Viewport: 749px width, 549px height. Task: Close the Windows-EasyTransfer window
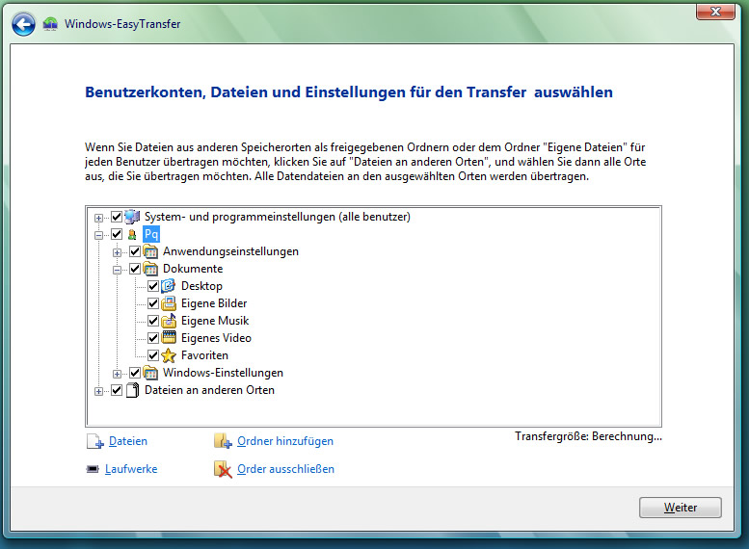point(715,12)
